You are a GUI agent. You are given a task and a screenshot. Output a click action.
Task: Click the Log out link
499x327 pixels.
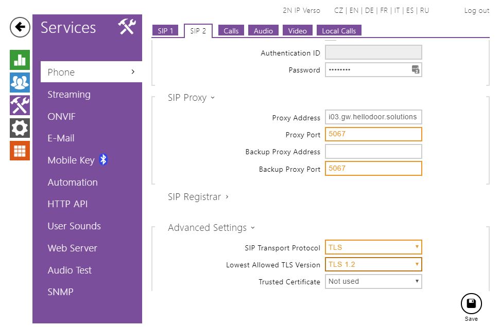476,10
